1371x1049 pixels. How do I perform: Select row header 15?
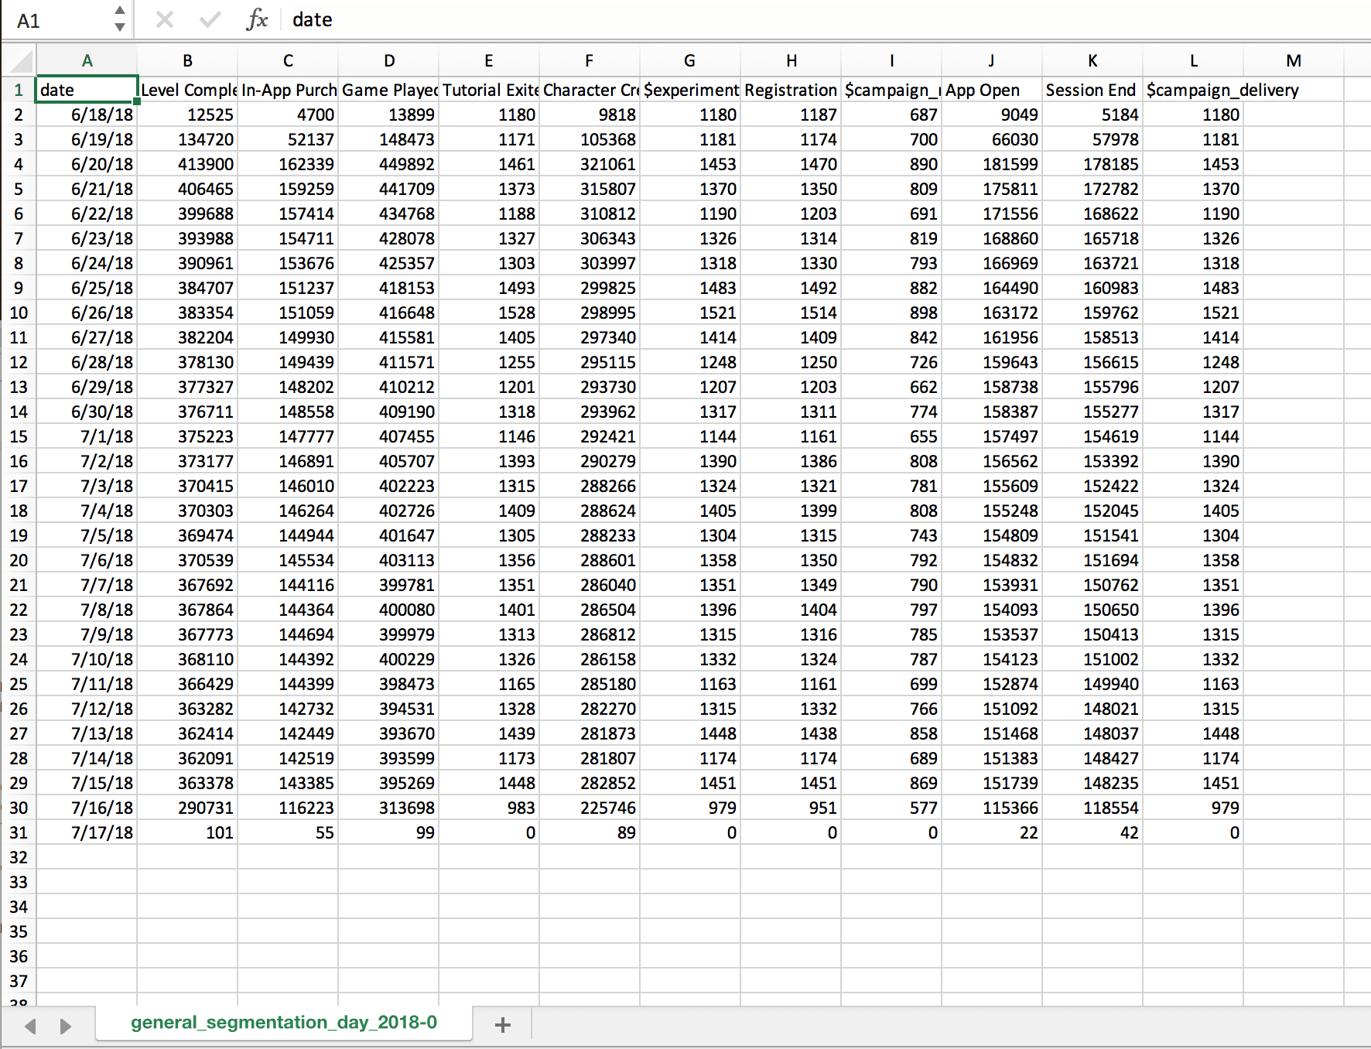point(19,436)
